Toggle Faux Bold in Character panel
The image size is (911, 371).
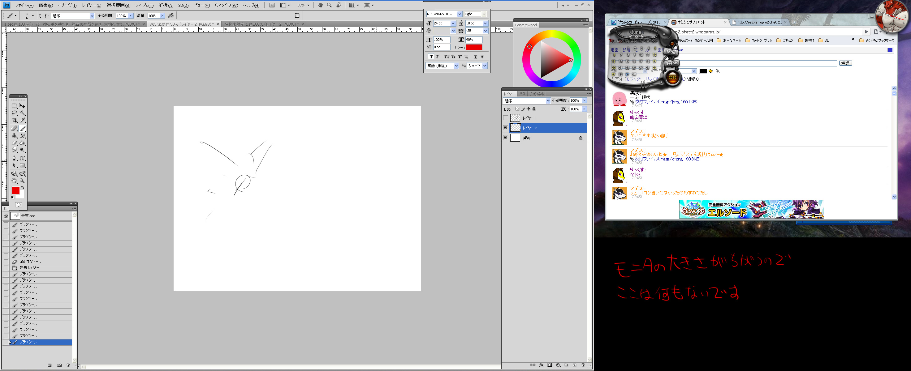pyautogui.click(x=431, y=57)
